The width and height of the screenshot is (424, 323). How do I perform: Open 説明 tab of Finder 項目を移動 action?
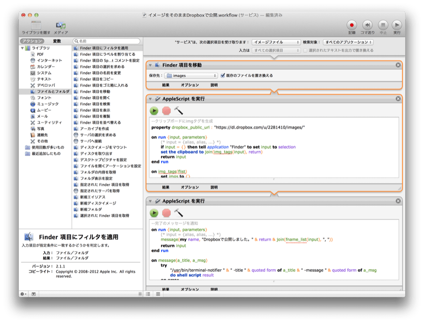coord(214,85)
